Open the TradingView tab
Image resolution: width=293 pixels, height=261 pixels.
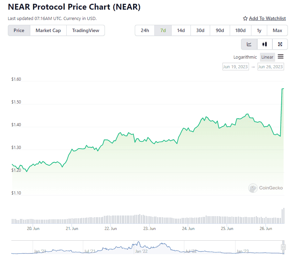(85, 30)
